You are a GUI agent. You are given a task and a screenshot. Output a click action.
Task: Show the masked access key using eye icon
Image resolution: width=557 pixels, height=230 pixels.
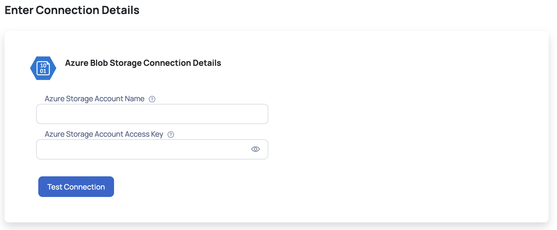256,149
